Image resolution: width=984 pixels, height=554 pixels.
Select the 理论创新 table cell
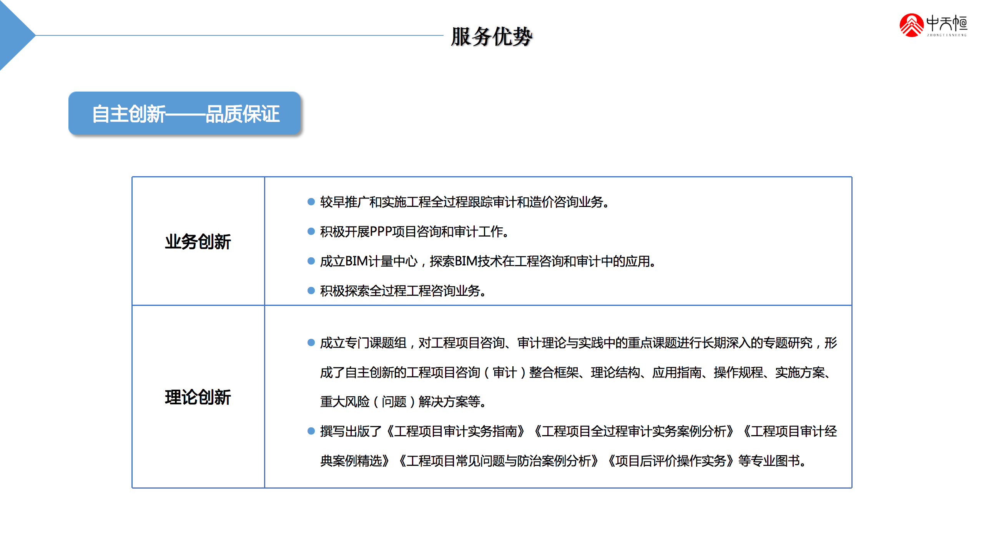(x=198, y=397)
